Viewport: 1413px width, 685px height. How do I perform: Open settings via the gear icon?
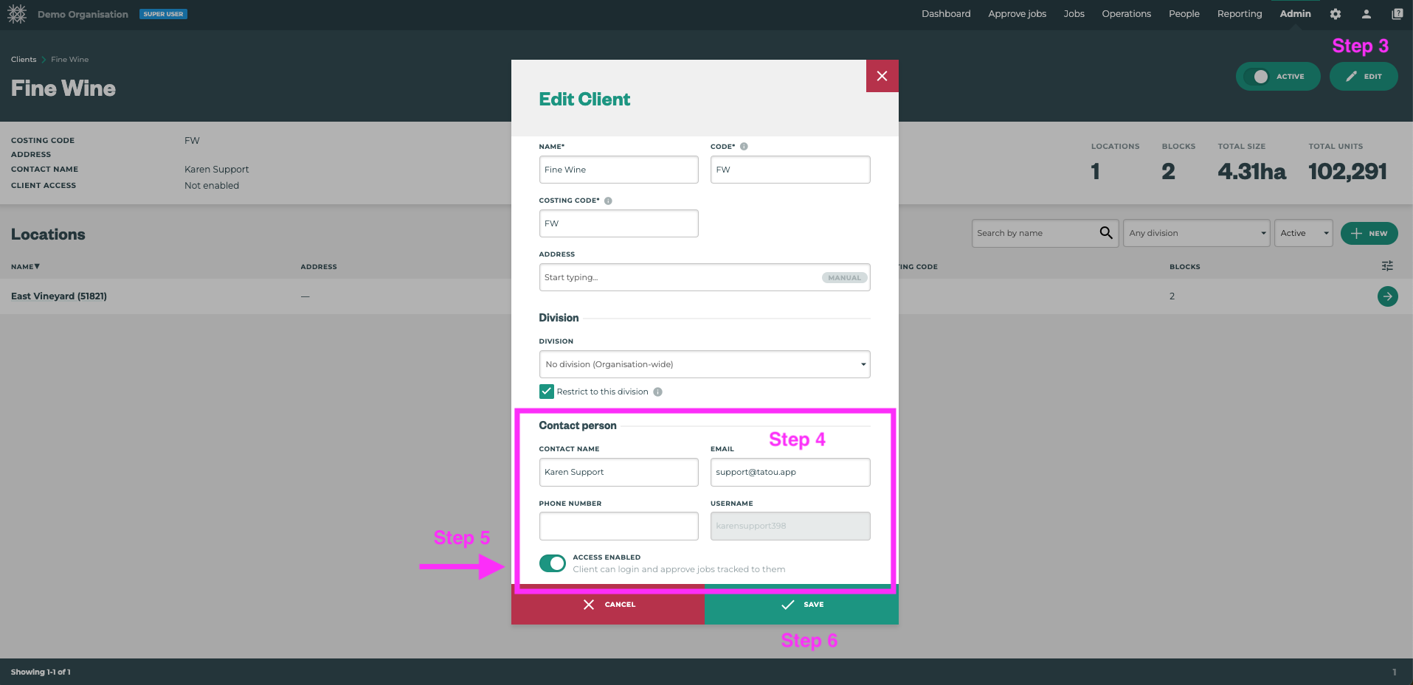point(1335,13)
